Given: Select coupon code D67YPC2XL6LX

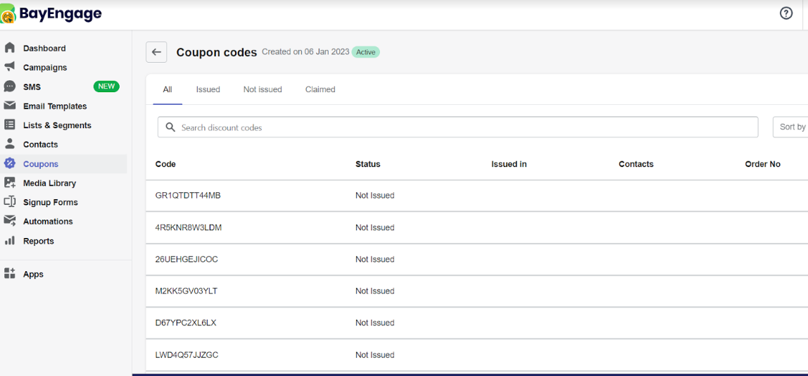Looking at the screenshot, I should 186,323.
